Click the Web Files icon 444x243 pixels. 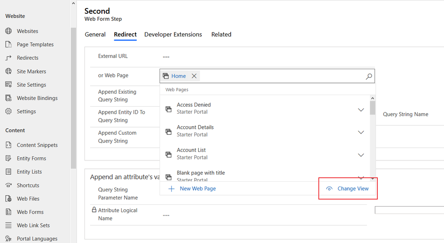[8, 199]
